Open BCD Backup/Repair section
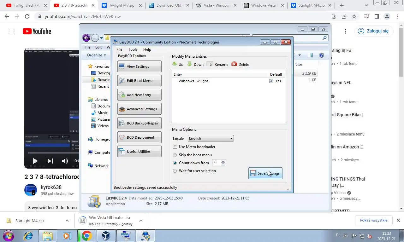This screenshot has width=404, height=242. coord(139,123)
